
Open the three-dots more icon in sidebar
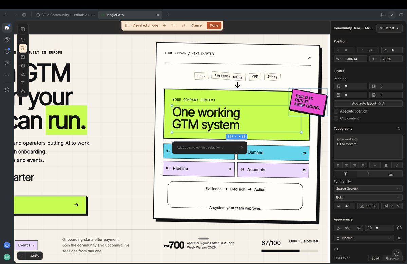(x=7, y=75)
